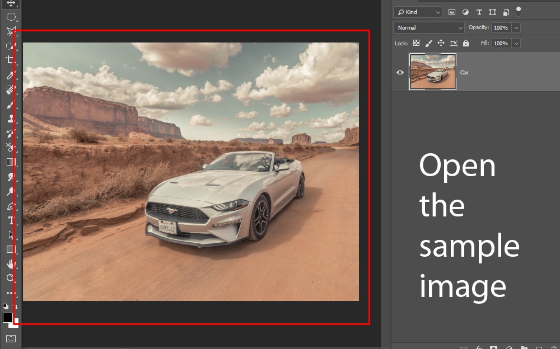The height and width of the screenshot is (349, 560).
Task: Select the Crop tool
Action: 10,60
